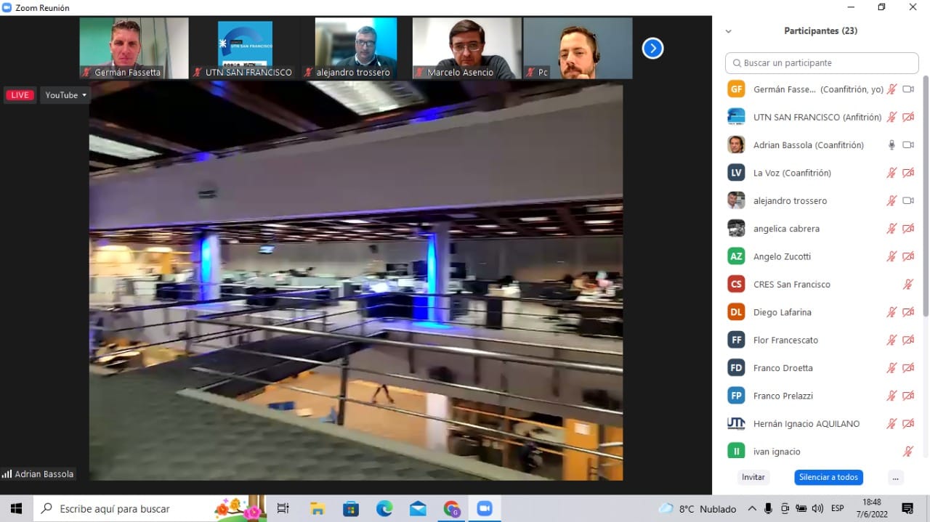Click the La Voz LV avatar
930x522 pixels.
736,173
